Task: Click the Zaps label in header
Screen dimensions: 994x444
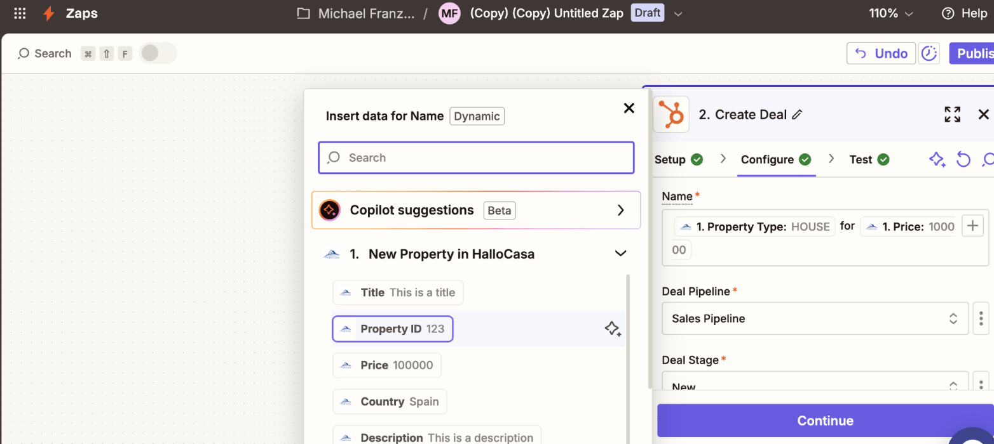Action: [x=82, y=13]
